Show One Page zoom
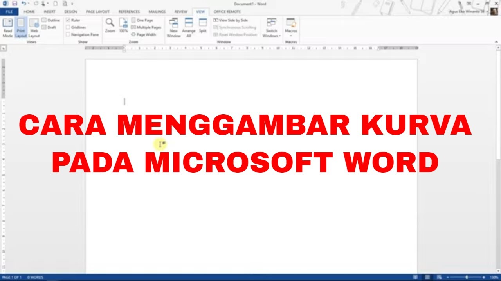501x281 pixels. point(142,20)
